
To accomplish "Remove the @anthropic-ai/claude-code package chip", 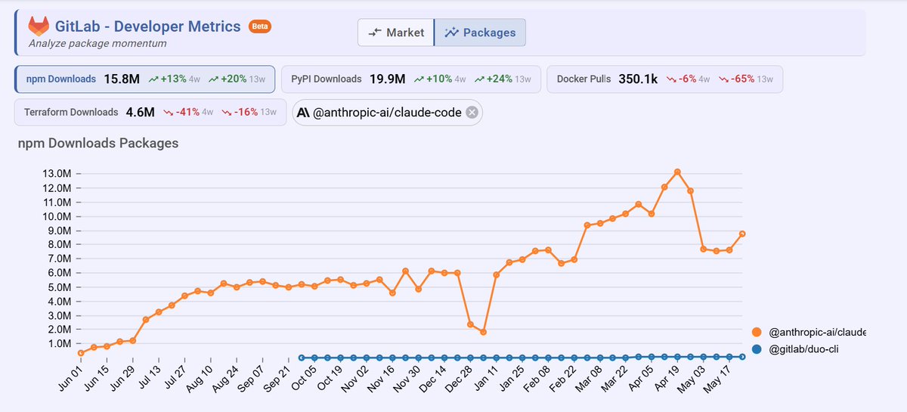I will (472, 113).
